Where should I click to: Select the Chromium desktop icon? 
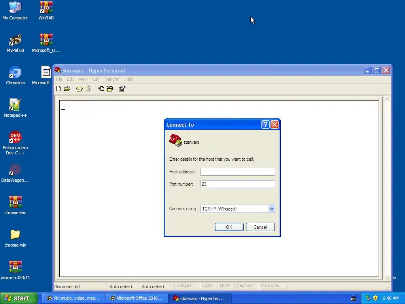[15, 76]
